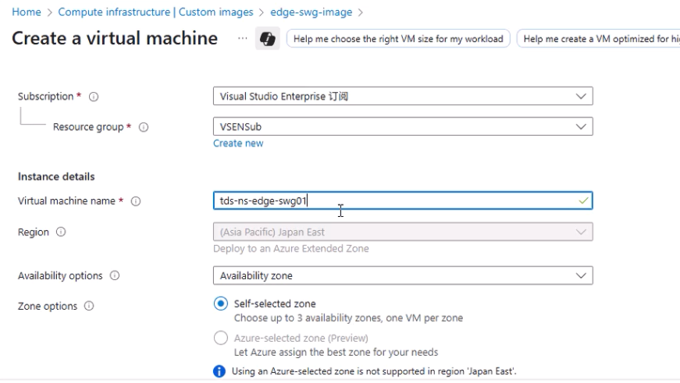Click 'Choose up to 3 availability zones' text
The image size is (680, 383).
(x=348, y=318)
